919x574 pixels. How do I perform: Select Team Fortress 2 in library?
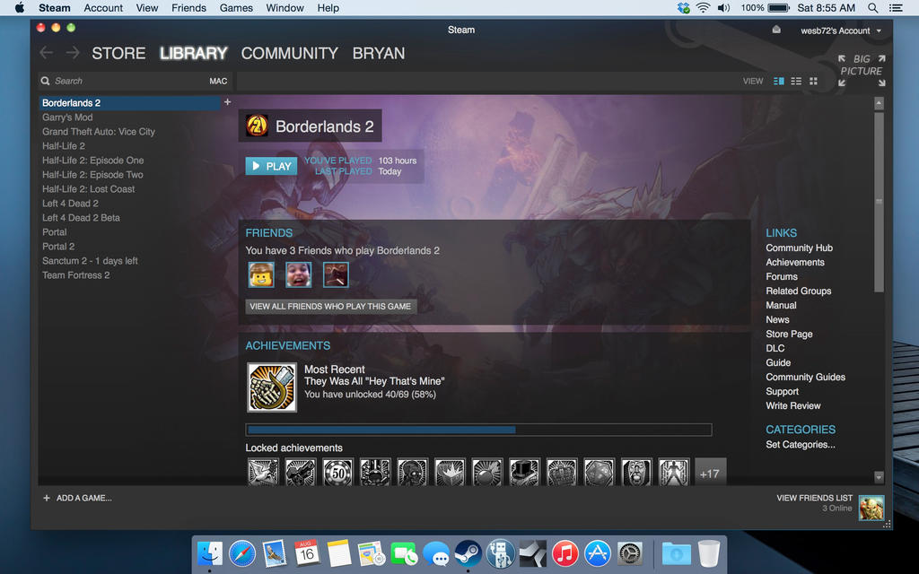pyautogui.click(x=75, y=274)
